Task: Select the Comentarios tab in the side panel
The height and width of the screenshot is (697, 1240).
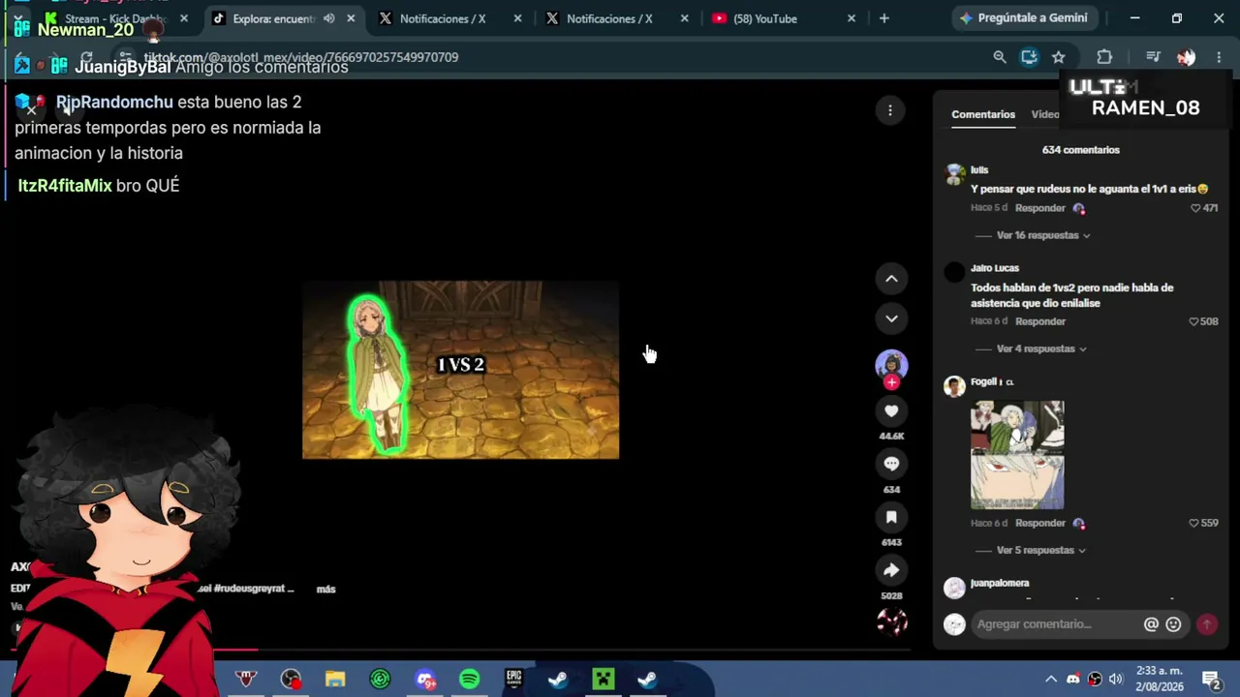Action: 983,114
